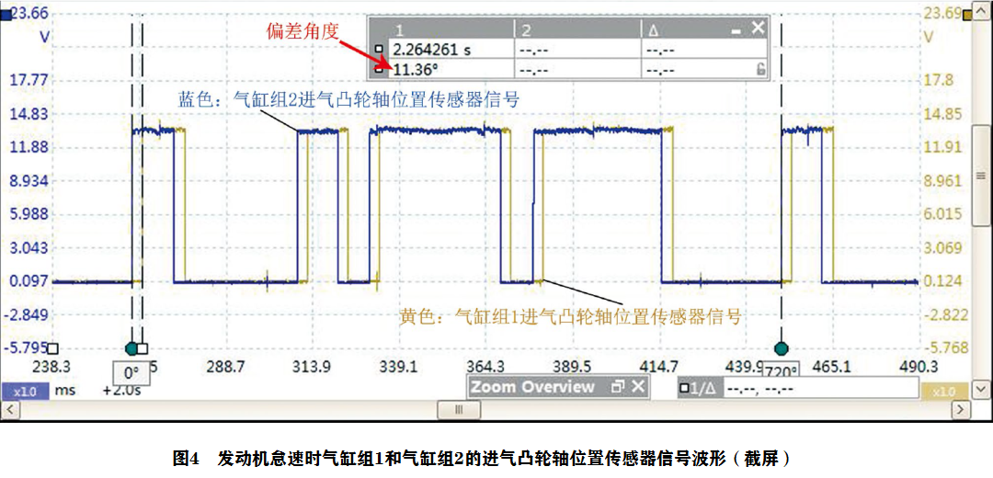
Task: Click the 6.015 yellow voltage axis value
Action: (x=945, y=214)
